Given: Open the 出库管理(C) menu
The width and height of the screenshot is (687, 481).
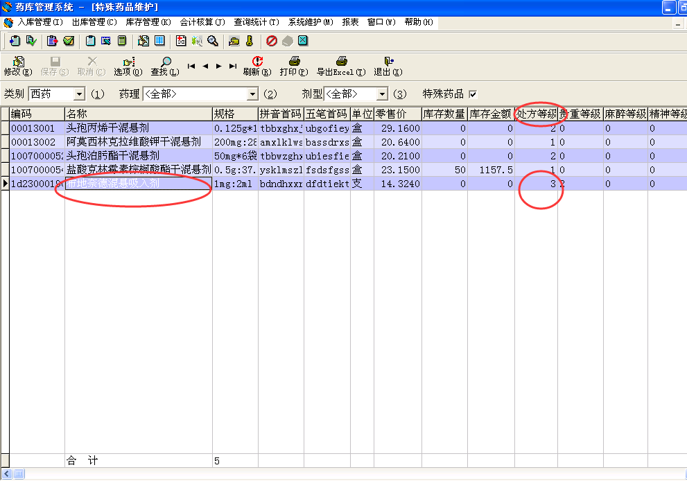Looking at the screenshot, I should click(x=95, y=22).
